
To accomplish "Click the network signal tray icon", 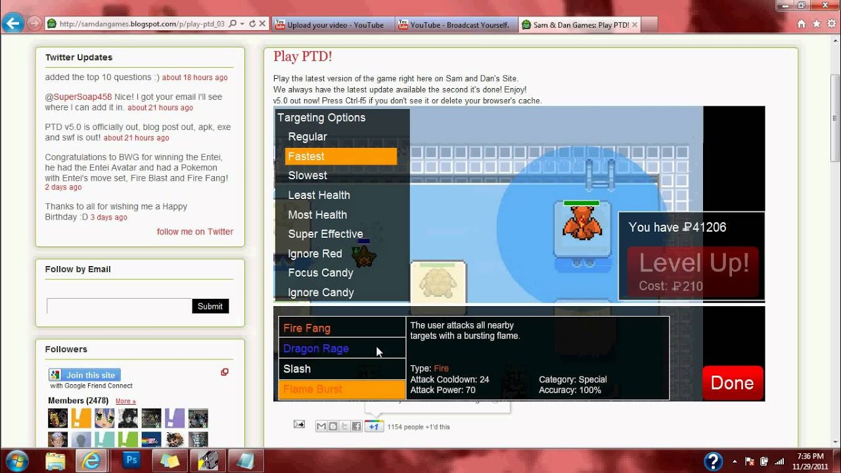I will [779, 461].
